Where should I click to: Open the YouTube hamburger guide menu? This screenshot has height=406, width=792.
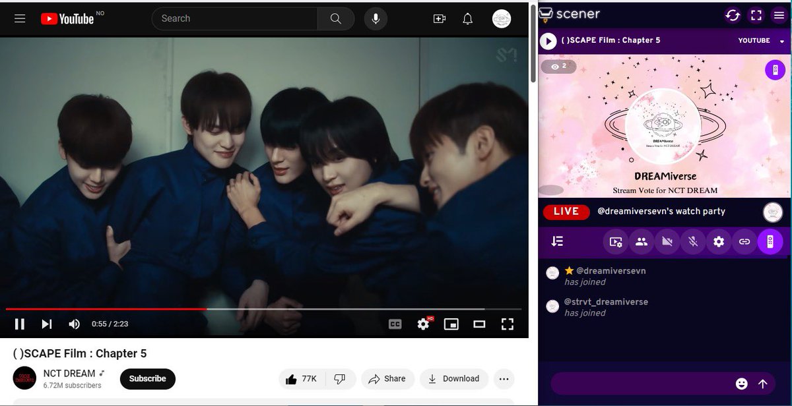click(20, 18)
